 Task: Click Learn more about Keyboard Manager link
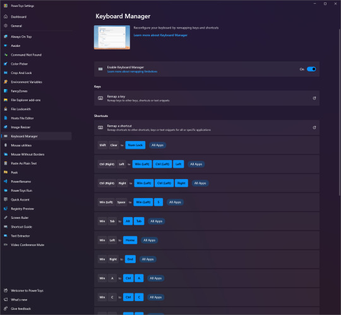[x=160, y=35]
